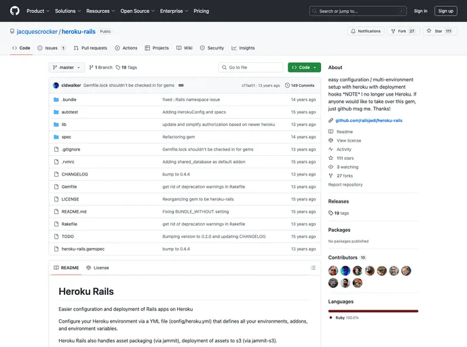Open the Rakefile file
467x347 pixels.
(69, 224)
